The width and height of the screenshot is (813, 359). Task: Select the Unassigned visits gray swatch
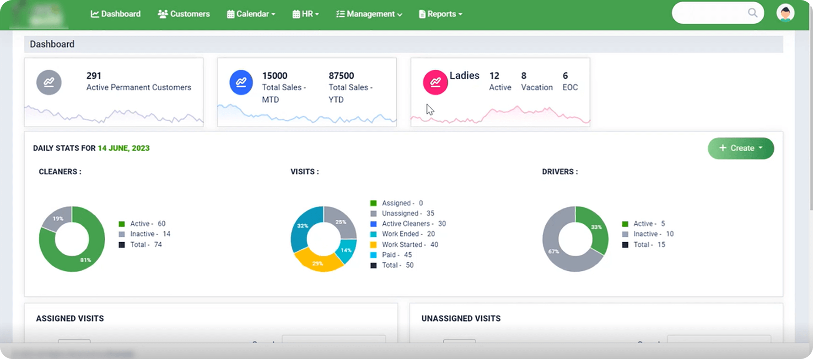coord(373,213)
